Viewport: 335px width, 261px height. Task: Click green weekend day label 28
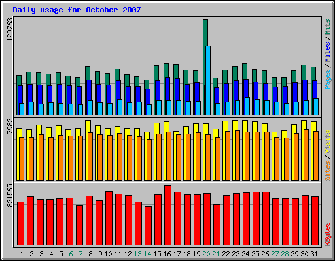[285, 254]
